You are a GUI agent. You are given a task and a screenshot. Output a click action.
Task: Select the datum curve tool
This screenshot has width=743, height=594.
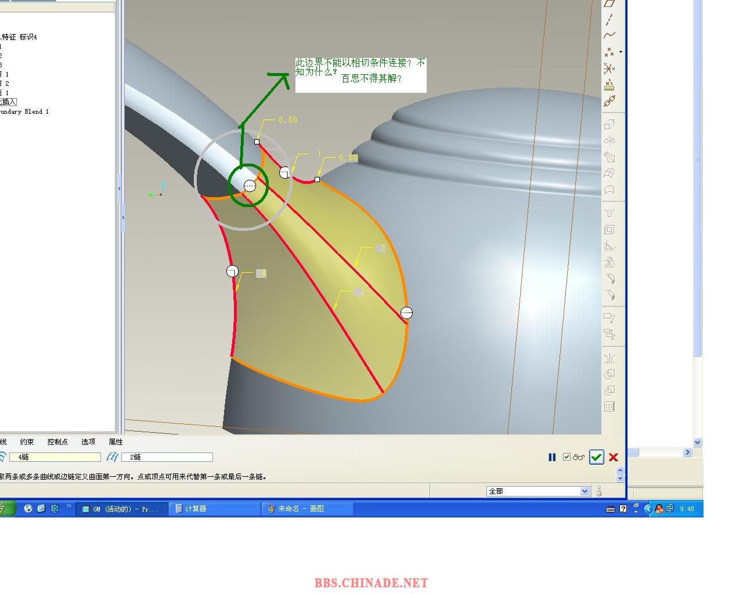point(609,35)
